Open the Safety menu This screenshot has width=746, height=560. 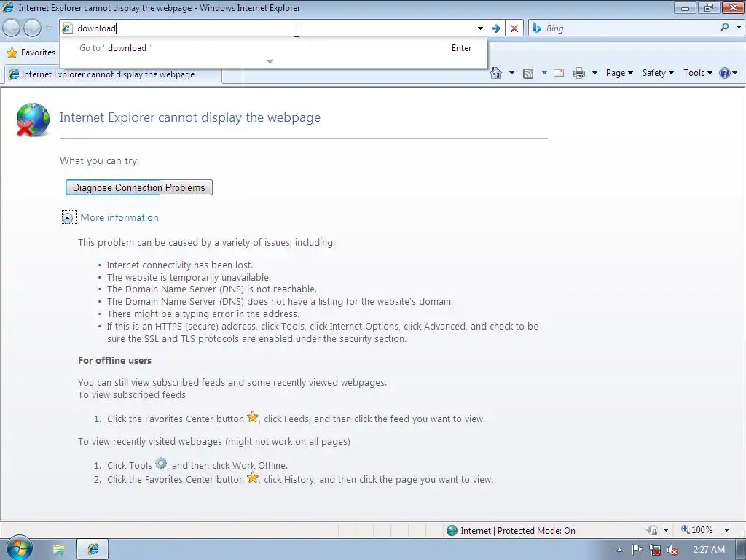click(658, 73)
